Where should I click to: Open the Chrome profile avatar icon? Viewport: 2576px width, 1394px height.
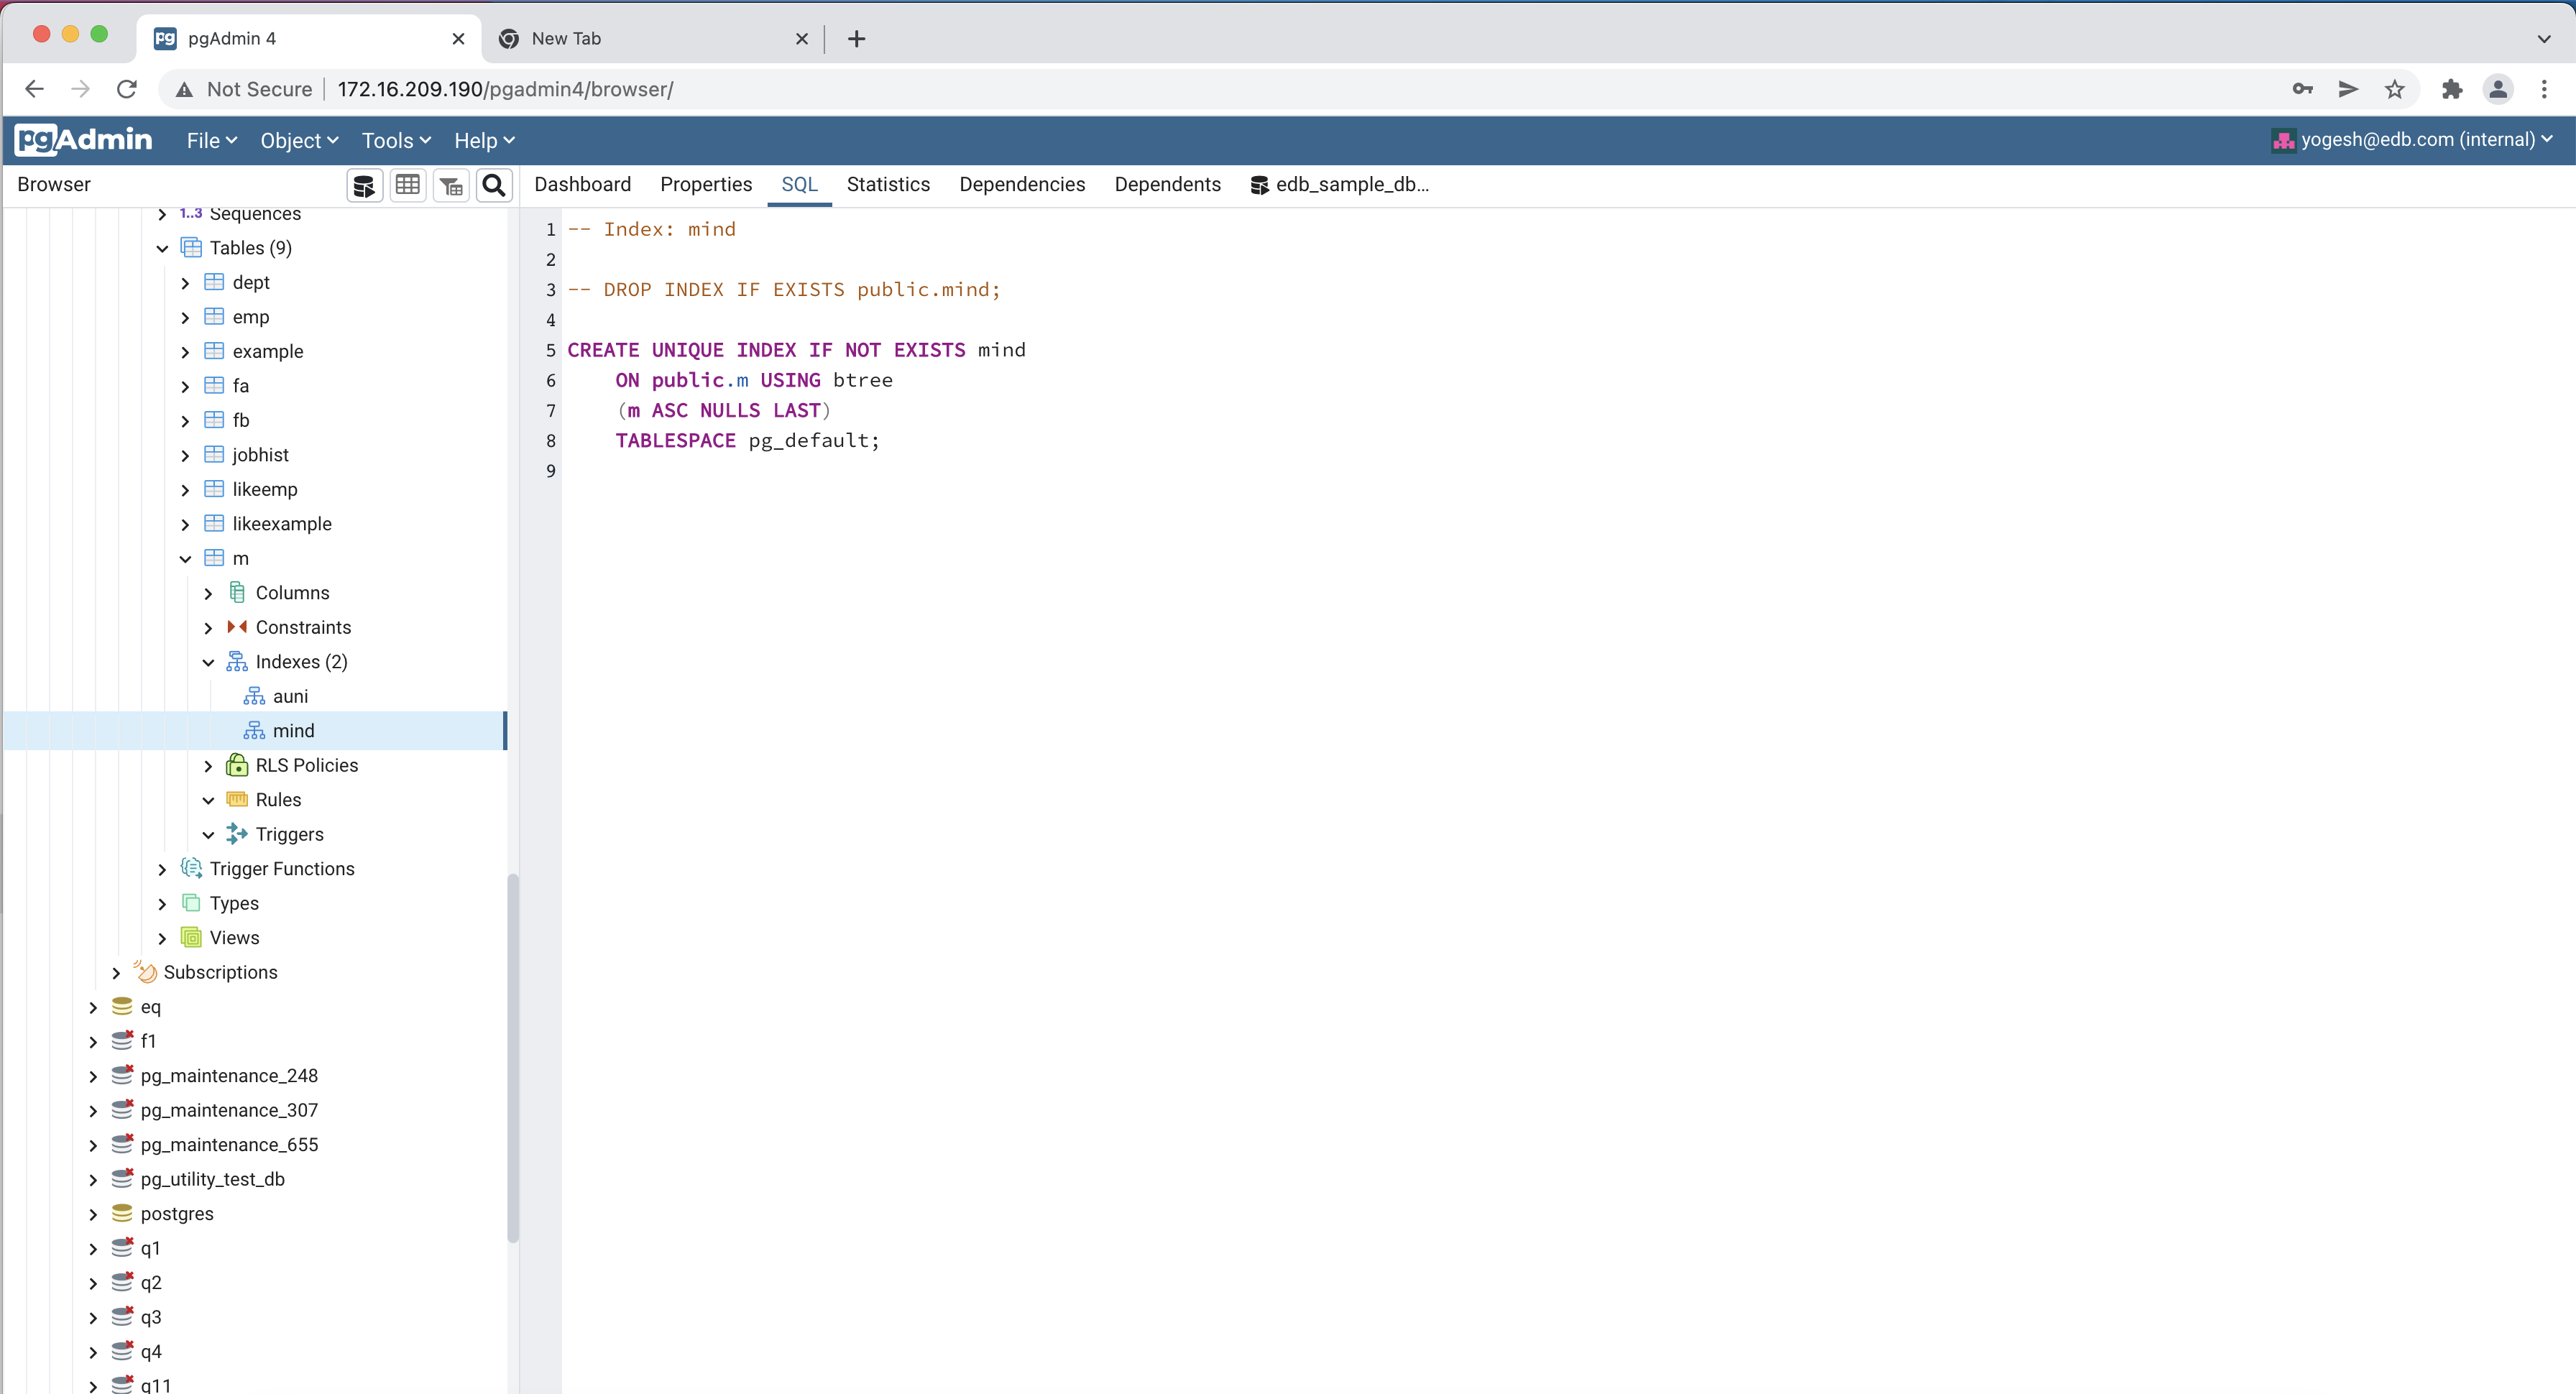pos(2498,89)
